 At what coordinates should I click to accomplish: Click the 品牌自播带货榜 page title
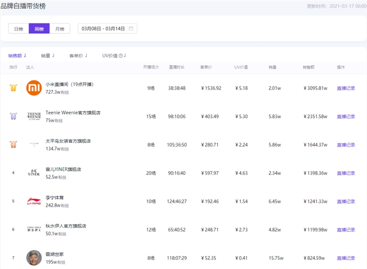23,6
